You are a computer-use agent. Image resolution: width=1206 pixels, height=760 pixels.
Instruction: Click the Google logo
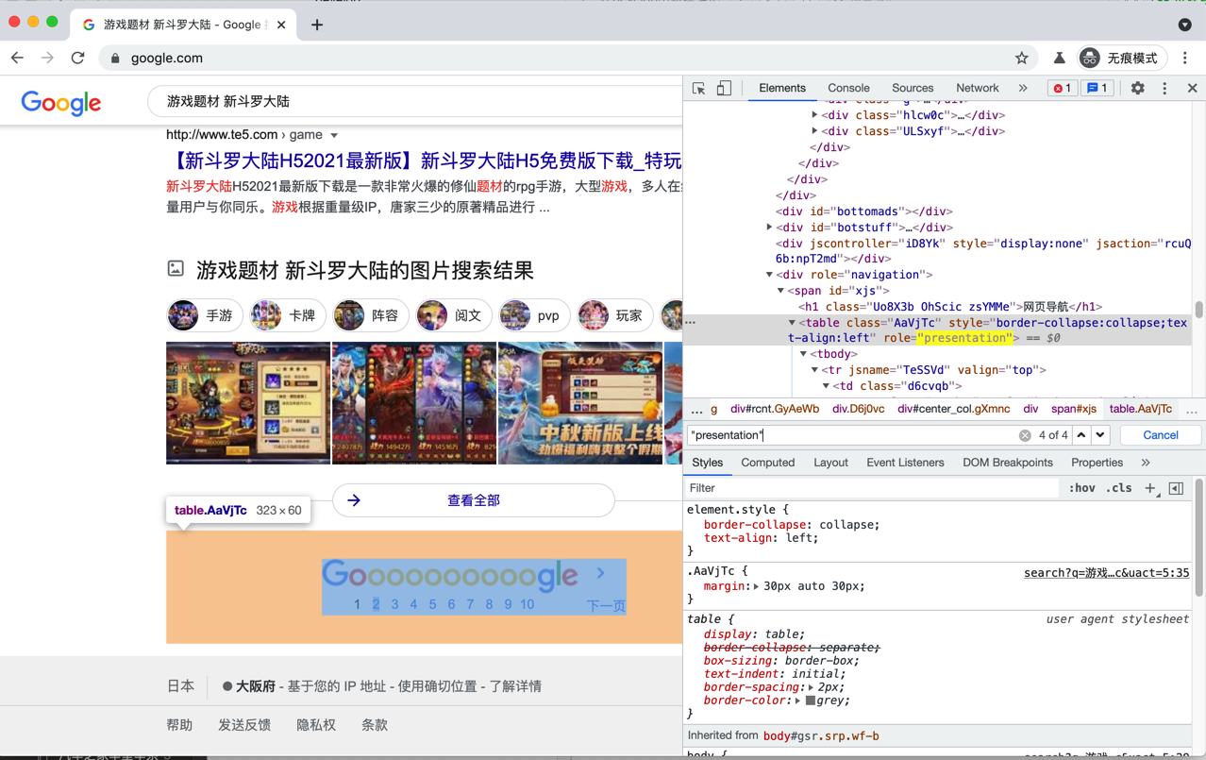tap(61, 103)
